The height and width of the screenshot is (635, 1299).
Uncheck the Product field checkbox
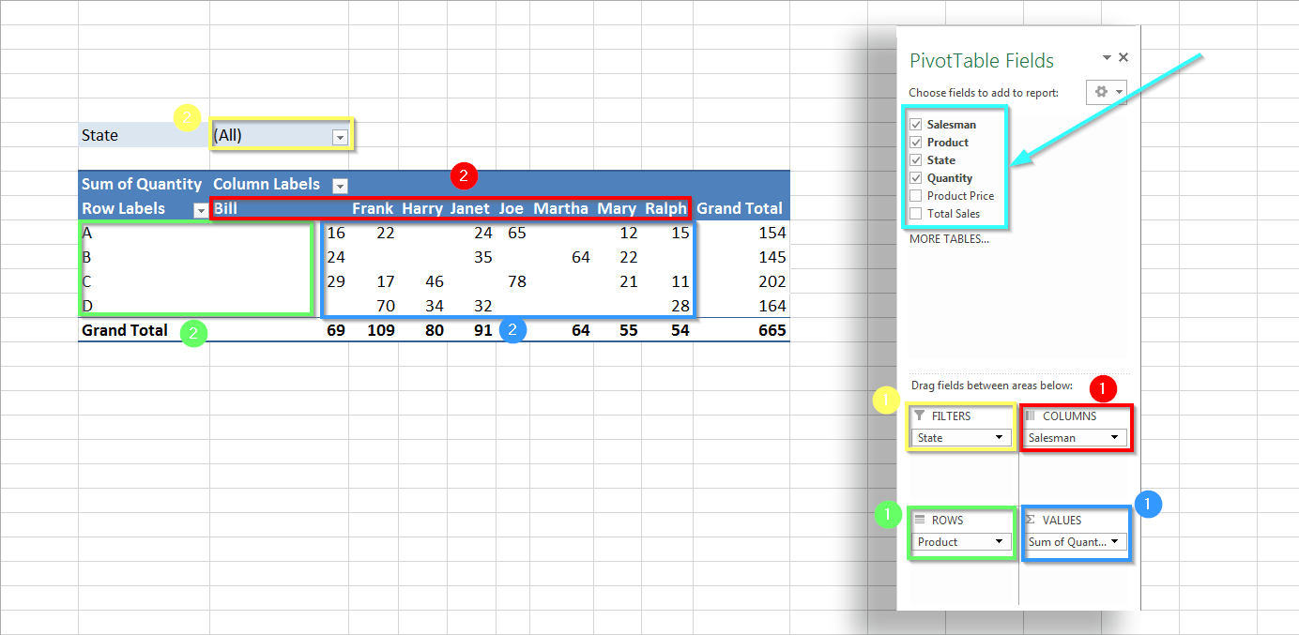pyautogui.click(x=916, y=143)
